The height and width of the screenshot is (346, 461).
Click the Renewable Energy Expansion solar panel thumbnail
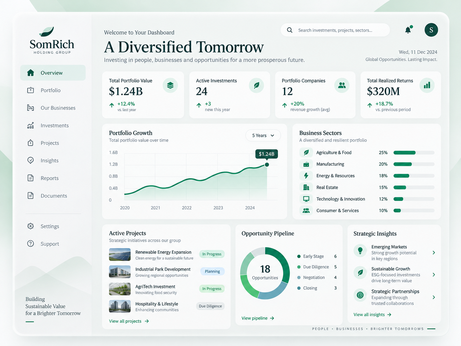click(120, 255)
